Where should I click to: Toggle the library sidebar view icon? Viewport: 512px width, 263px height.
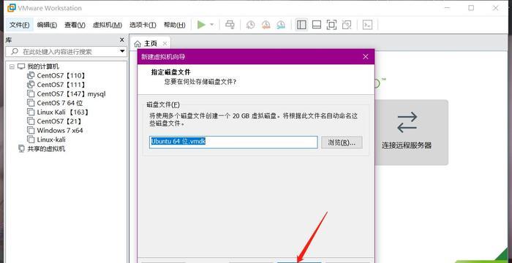pos(301,25)
